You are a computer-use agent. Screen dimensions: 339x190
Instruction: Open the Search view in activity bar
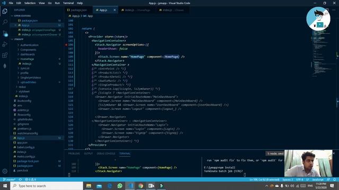click(x=5, y=22)
